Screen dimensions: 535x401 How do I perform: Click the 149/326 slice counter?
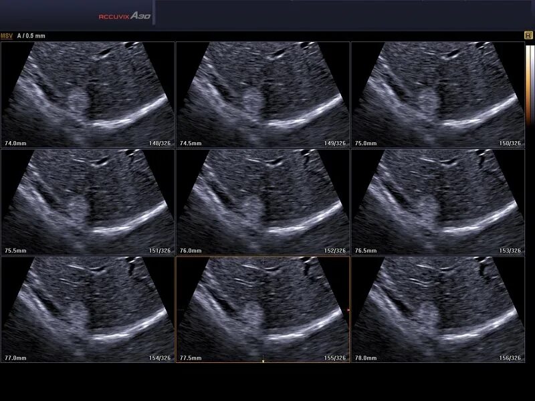coord(335,143)
